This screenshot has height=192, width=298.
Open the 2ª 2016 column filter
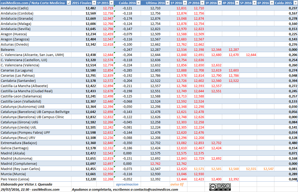(202, 3)
